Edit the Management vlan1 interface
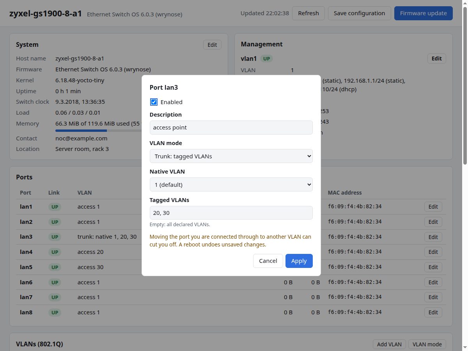468x351 pixels. (x=437, y=58)
